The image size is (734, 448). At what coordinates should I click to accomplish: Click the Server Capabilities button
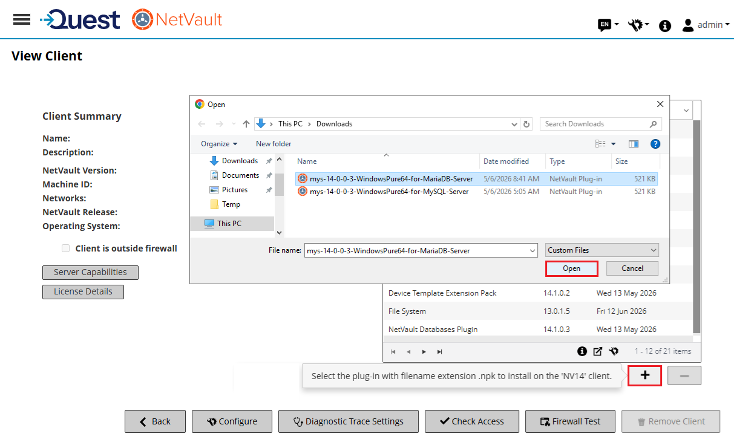[x=90, y=272]
